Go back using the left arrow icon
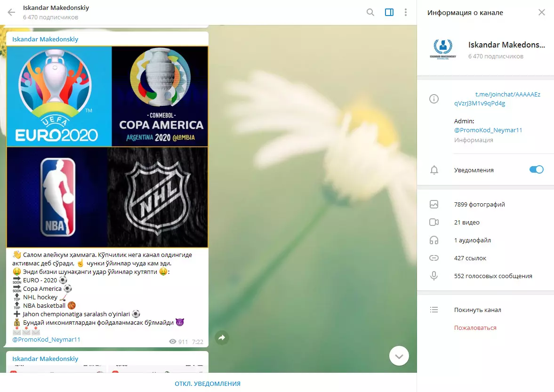Screen dimensions: 554x392 (x=11, y=12)
